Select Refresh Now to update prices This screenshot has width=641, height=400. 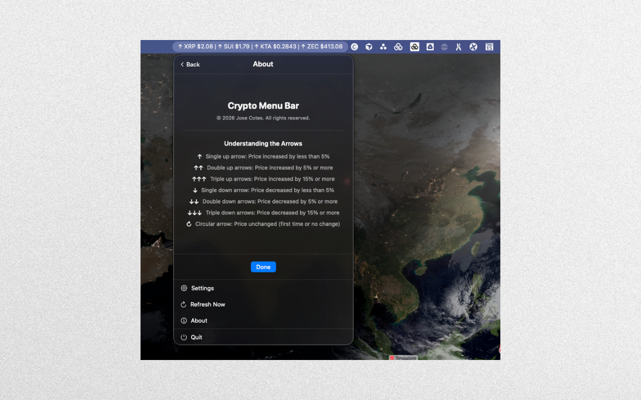pyautogui.click(x=207, y=304)
